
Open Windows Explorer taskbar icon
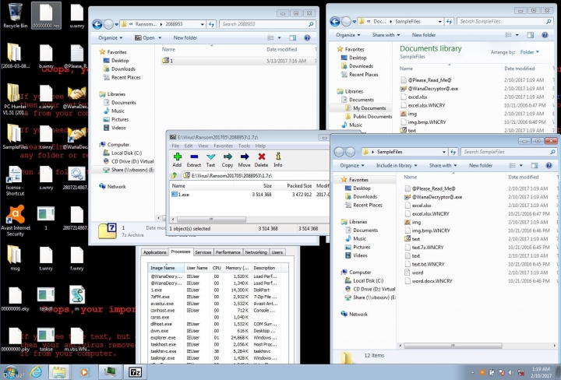pyautogui.click(x=59, y=372)
